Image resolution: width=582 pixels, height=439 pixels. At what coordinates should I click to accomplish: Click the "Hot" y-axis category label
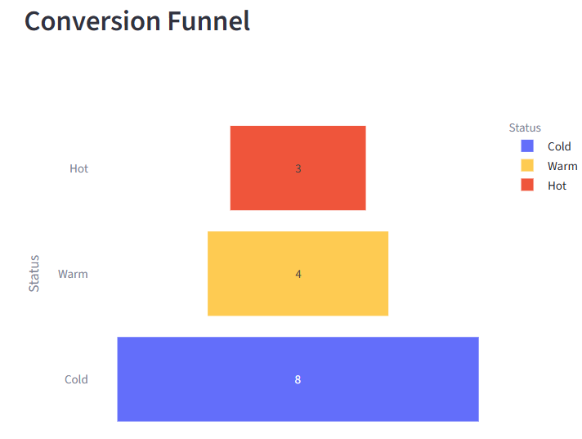click(78, 169)
